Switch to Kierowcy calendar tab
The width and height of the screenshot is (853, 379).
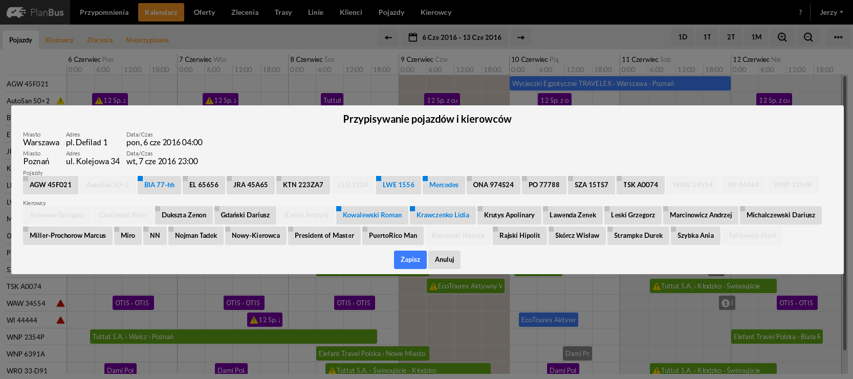(59, 40)
